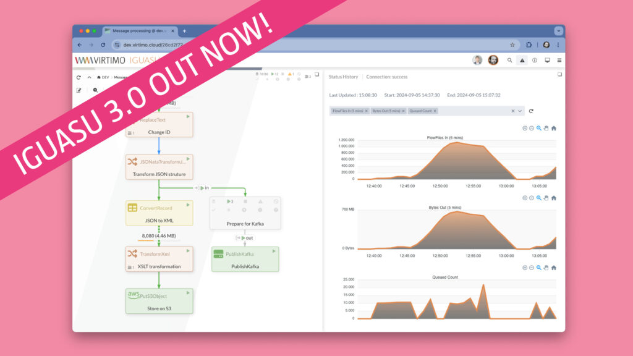
Task: Switch to the Status History tab
Action: (x=343, y=77)
